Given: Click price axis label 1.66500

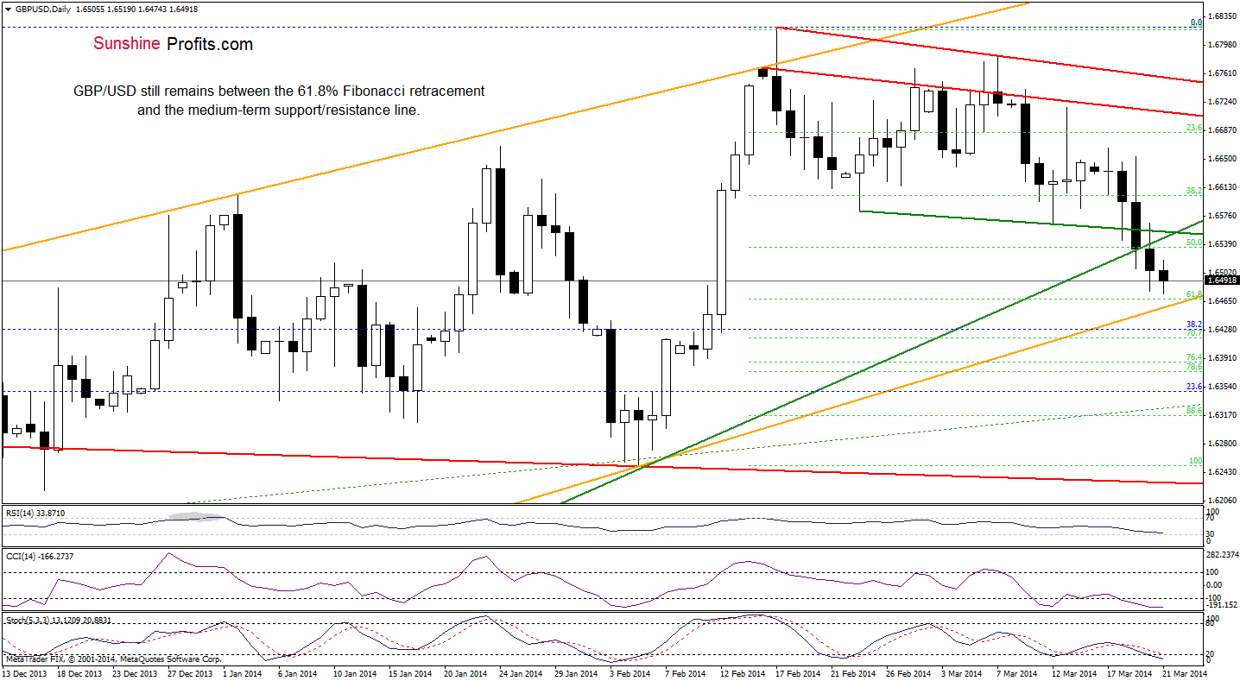Looking at the screenshot, I should tap(1223, 159).
